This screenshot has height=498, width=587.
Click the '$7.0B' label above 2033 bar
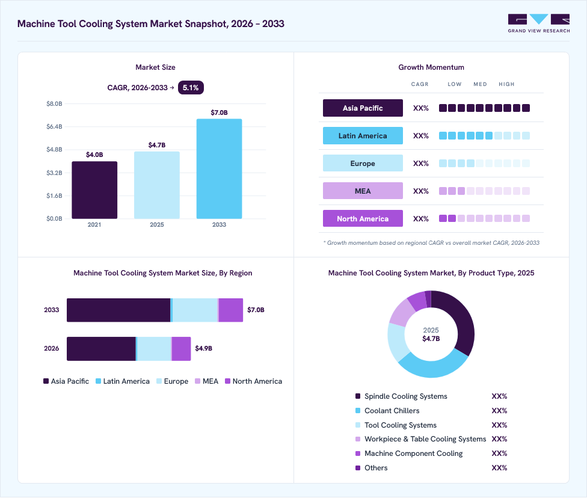point(219,112)
